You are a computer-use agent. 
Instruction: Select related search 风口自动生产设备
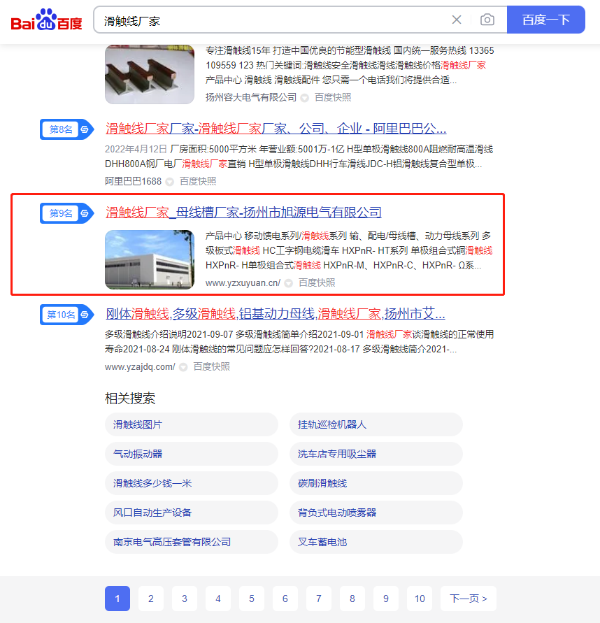tap(192, 513)
